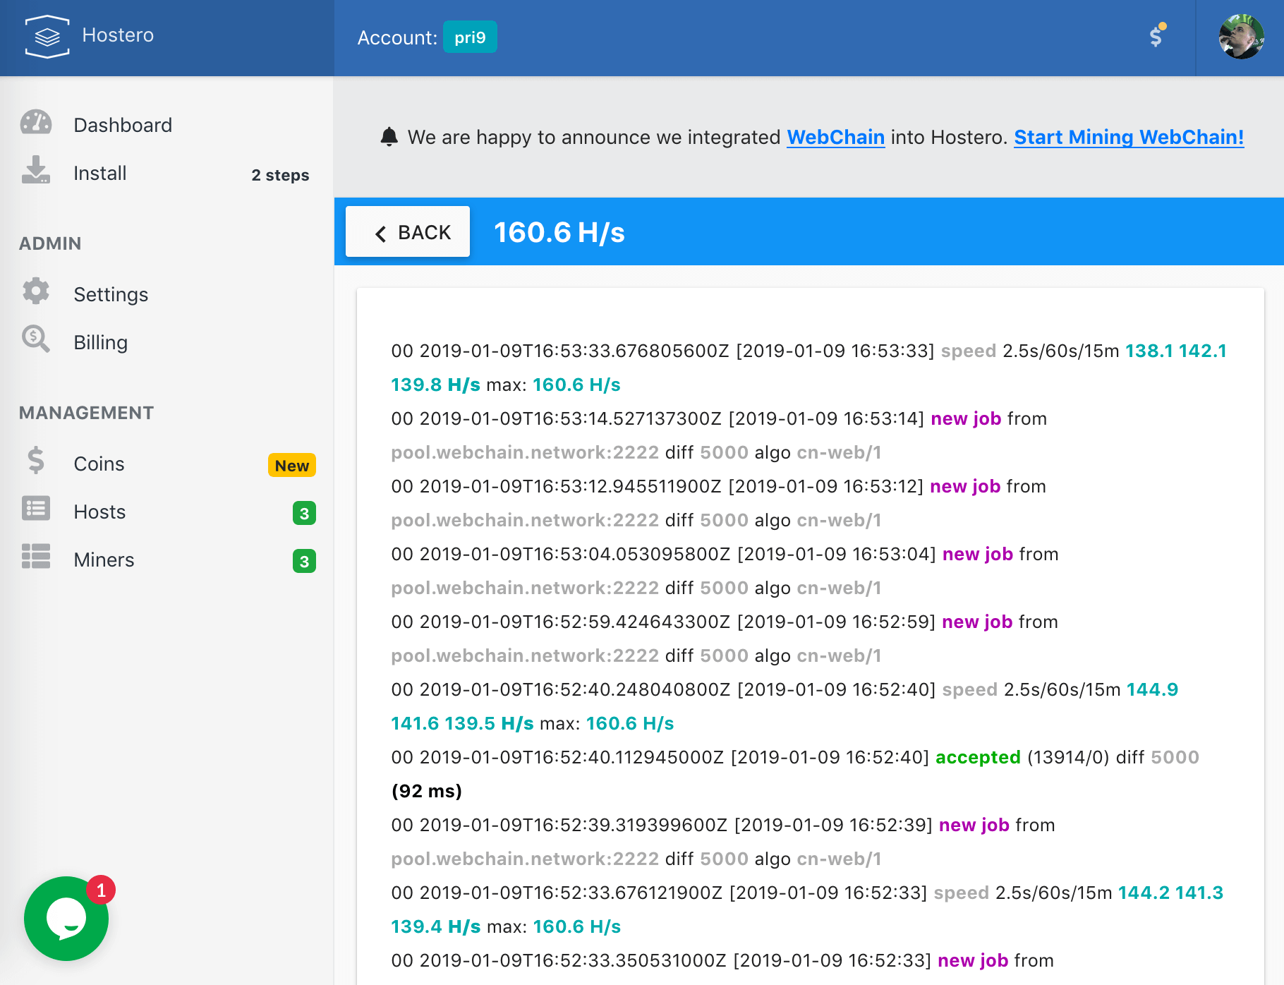The image size is (1284, 985).
Task: Open the Hostero home text link
Action: coord(118,35)
